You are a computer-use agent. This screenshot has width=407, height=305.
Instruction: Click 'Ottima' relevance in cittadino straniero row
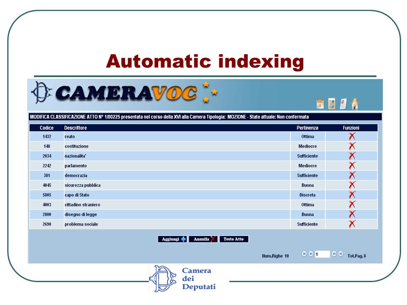[308, 205]
